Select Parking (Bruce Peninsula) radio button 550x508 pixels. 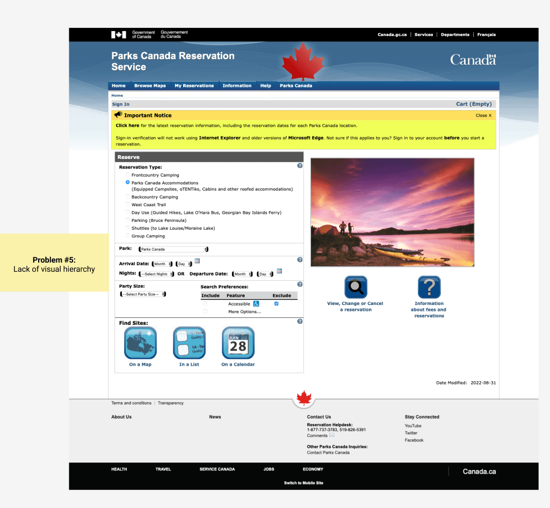pyautogui.click(x=128, y=220)
